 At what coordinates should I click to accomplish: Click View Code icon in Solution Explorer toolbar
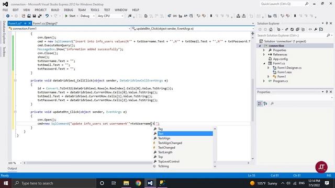click(x=310, y=29)
